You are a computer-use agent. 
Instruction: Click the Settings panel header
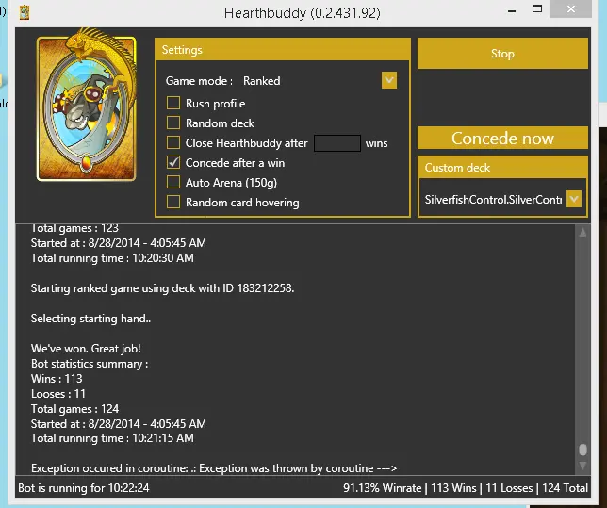283,50
